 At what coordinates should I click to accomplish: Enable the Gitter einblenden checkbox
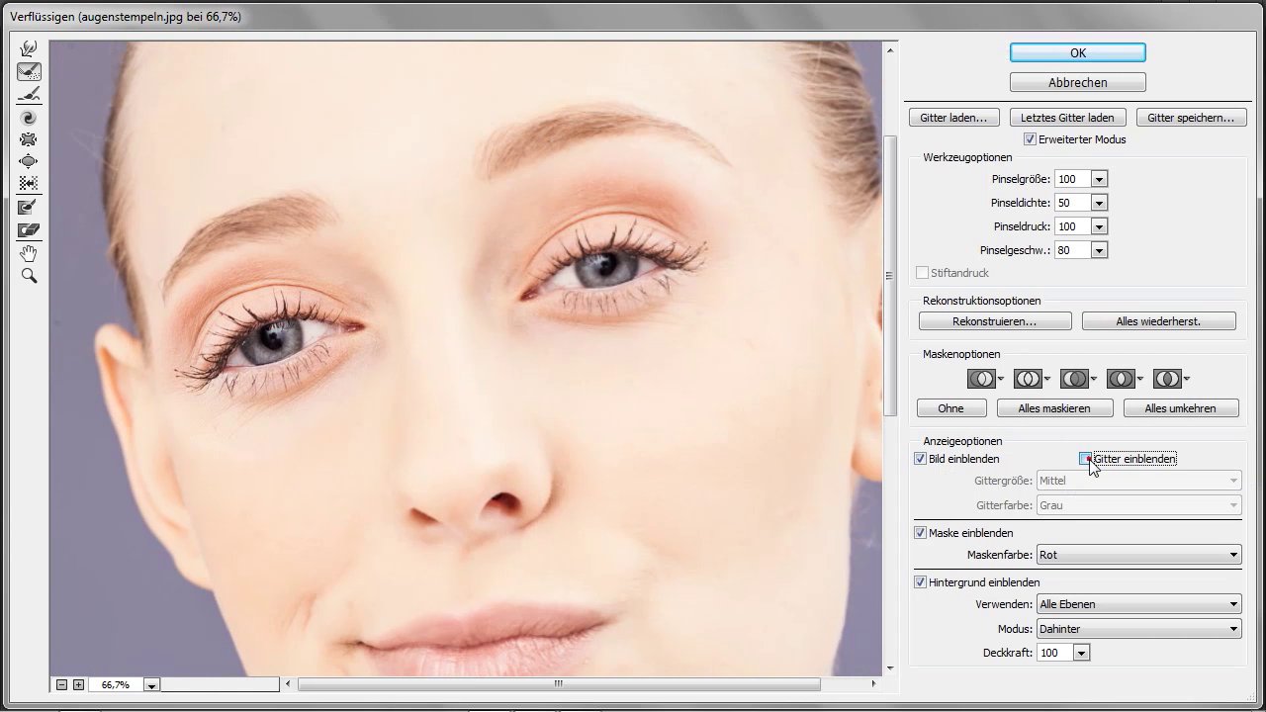1085,459
